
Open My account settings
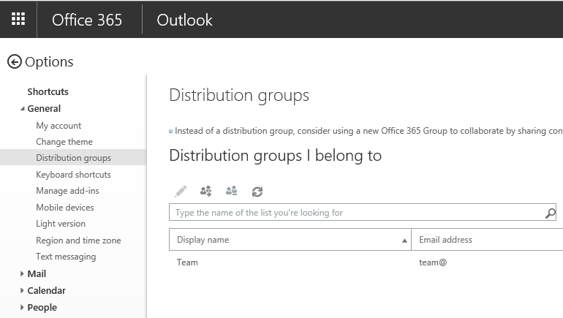pyautogui.click(x=58, y=126)
